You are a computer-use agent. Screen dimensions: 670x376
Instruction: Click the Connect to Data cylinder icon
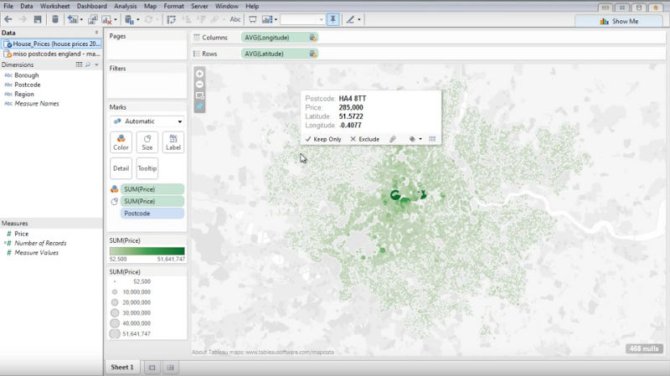coord(55,19)
